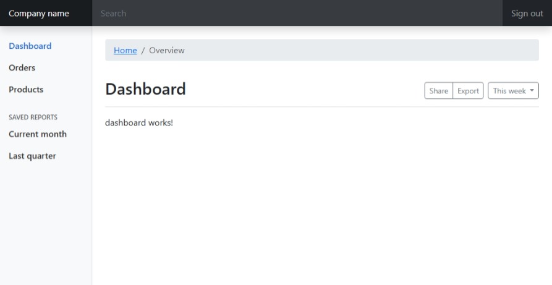This screenshot has height=285, width=552.
Task: Expand the This week dropdown
Action: click(x=512, y=91)
